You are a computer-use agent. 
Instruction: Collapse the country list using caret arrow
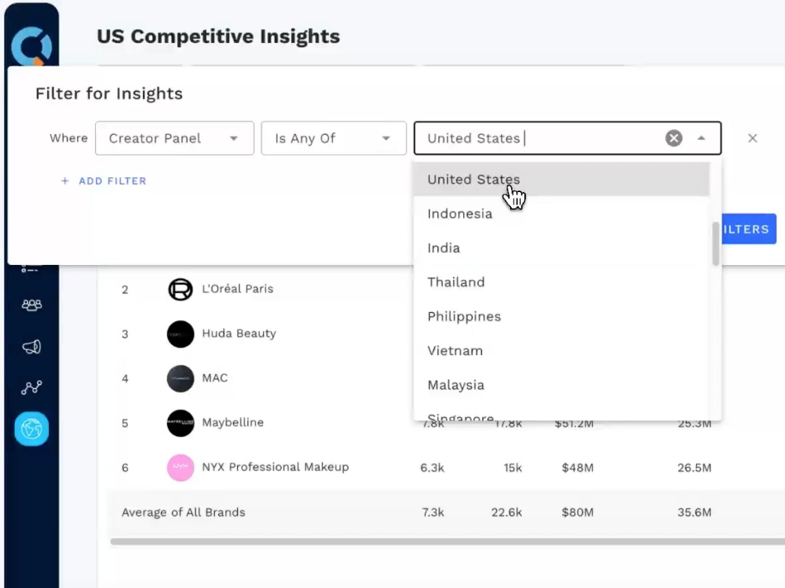701,139
